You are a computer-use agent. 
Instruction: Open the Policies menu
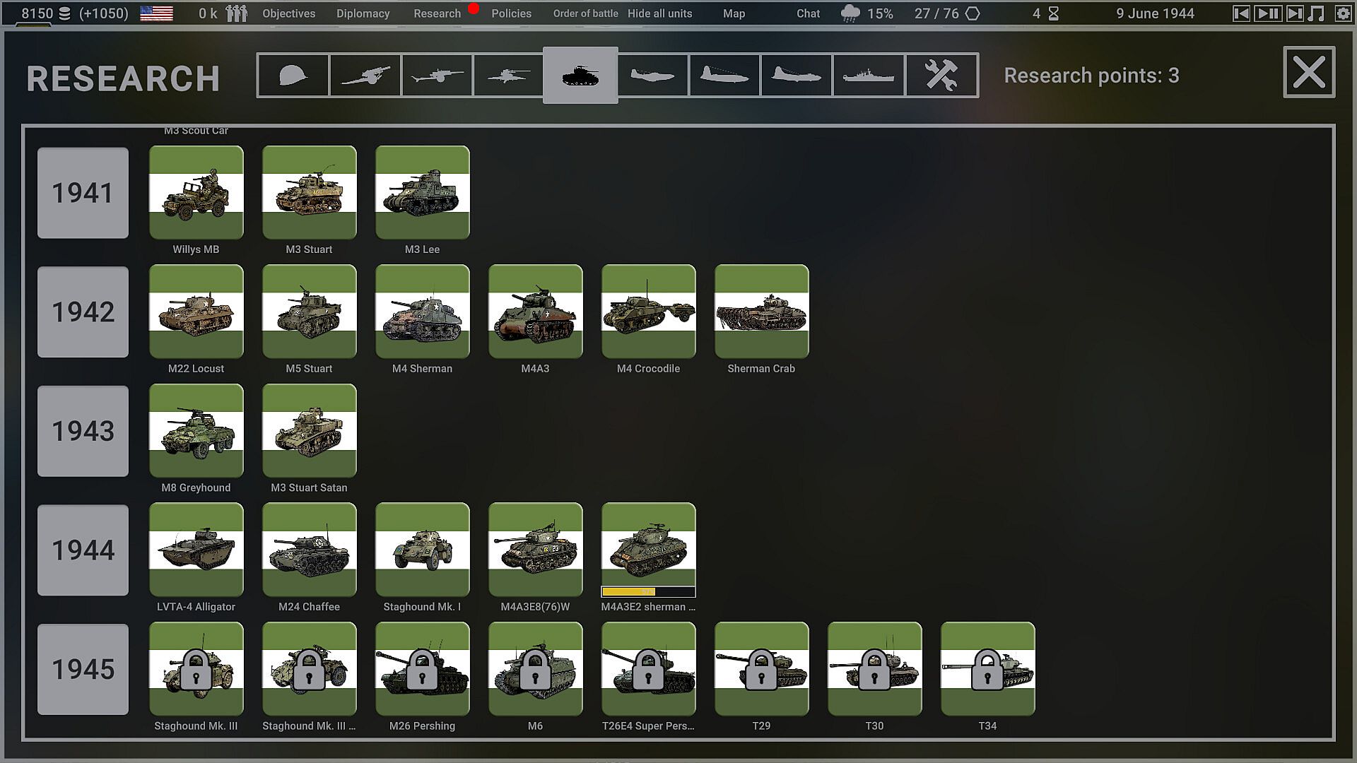tap(511, 13)
